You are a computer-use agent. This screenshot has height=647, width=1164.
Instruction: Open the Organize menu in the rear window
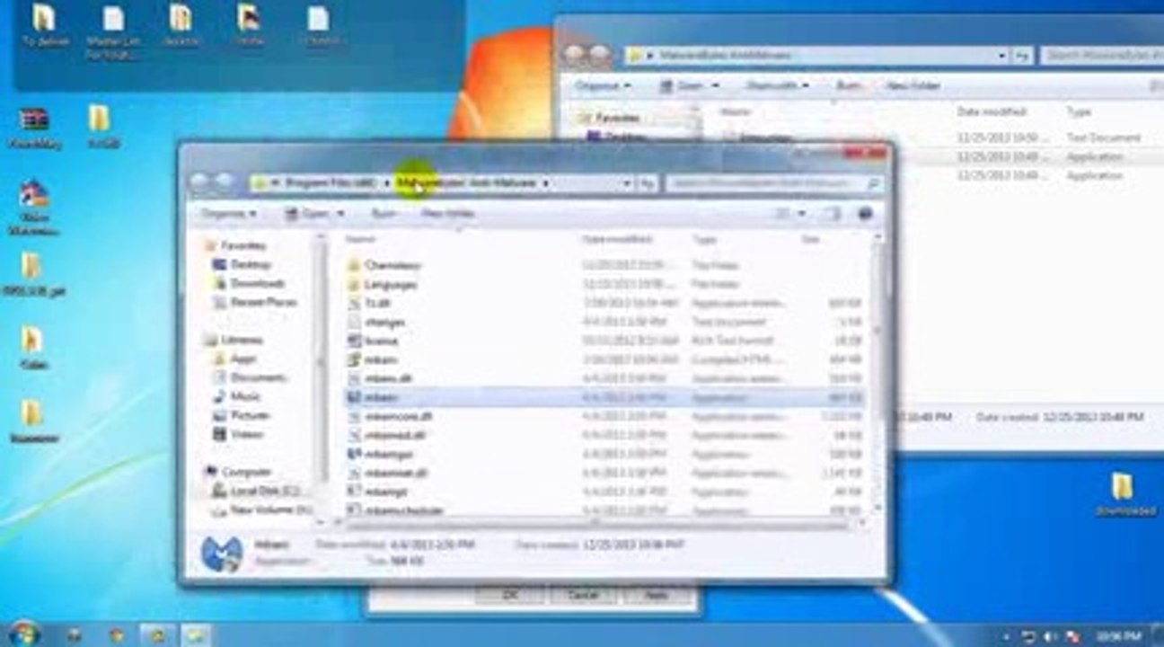pos(603,86)
